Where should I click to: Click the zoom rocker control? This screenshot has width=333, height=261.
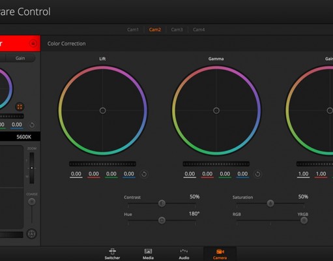click(32, 168)
